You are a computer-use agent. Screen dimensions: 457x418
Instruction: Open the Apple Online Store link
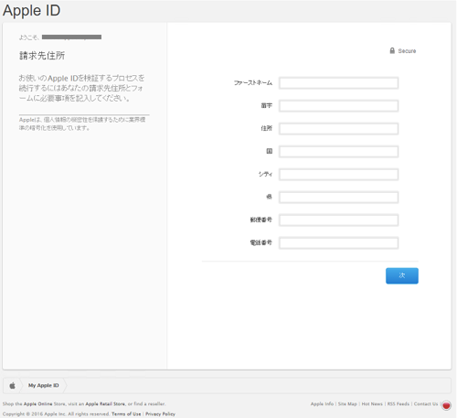pos(38,404)
